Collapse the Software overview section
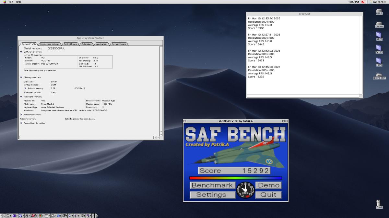The image size is (389, 218). pos(21,52)
